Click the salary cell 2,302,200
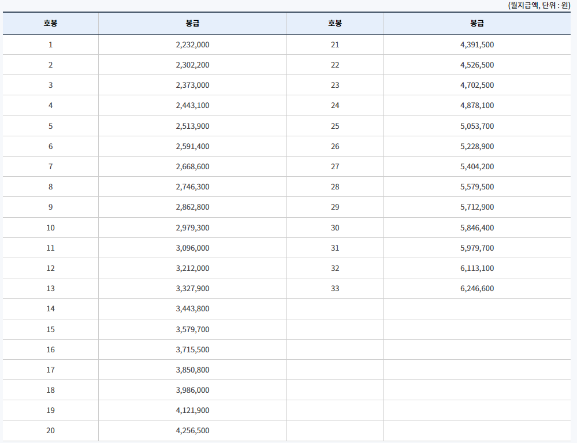This screenshot has width=577, height=443. [192, 65]
